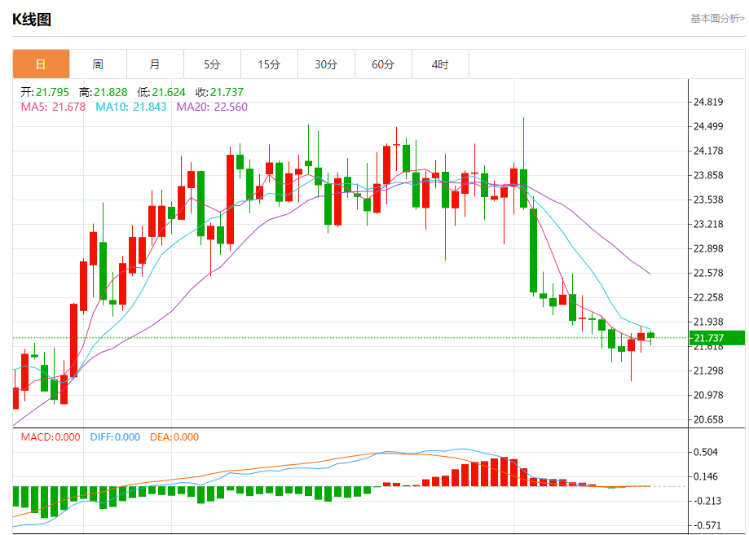Click the MA5: 21.678 indicator label
749x535 pixels.
click(x=53, y=107)
